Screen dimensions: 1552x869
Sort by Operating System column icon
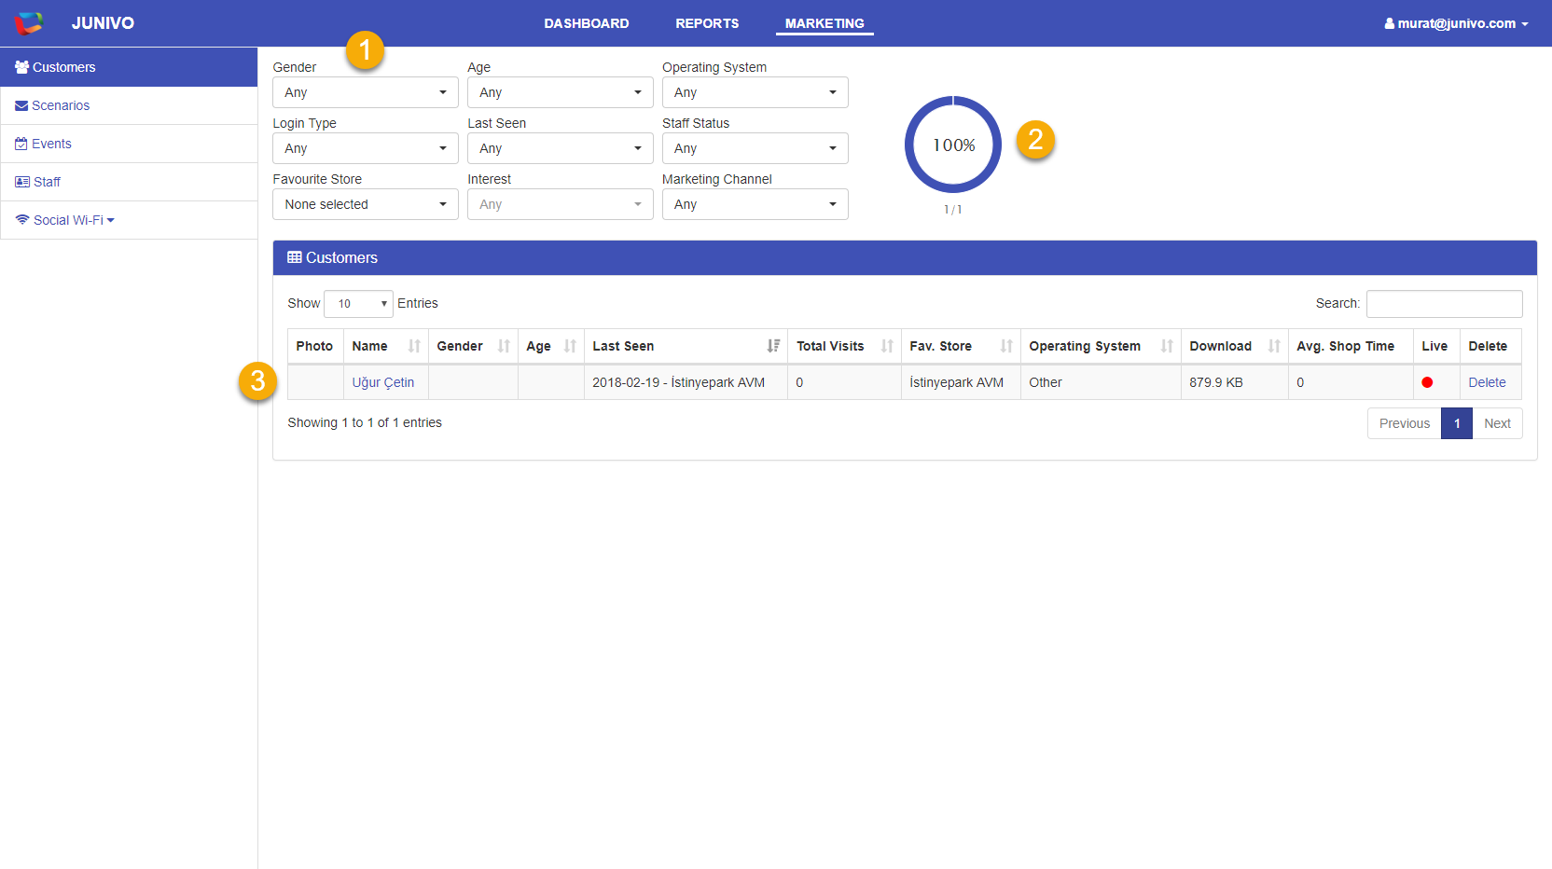coord(1167,346)
